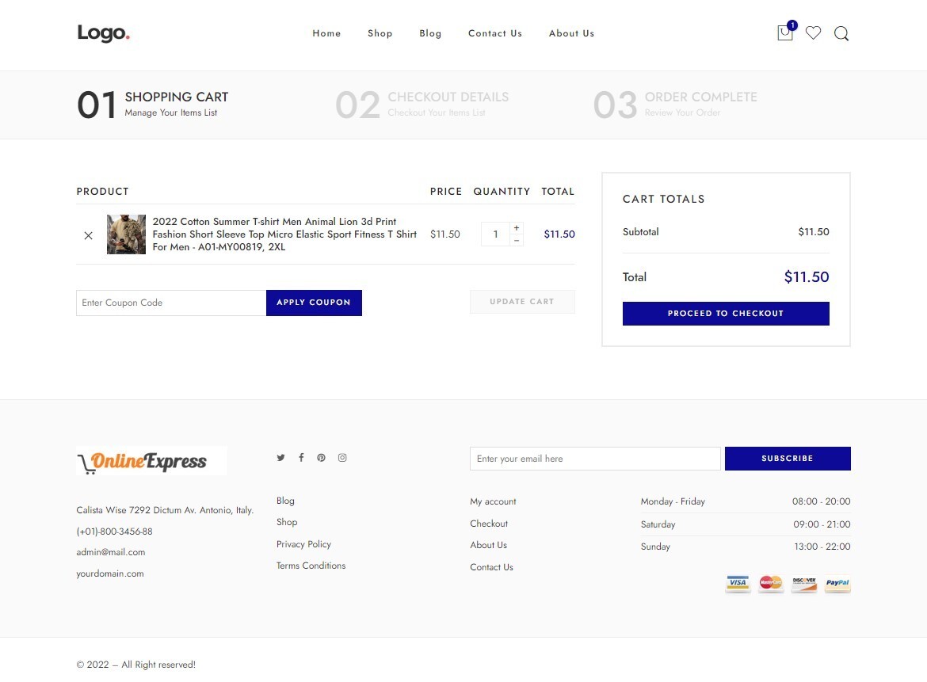Viewport: 927px width, 682px height.
Task: Click the Sunday 13:00 - 22:00 hours
Action: [x=746, y=547]
